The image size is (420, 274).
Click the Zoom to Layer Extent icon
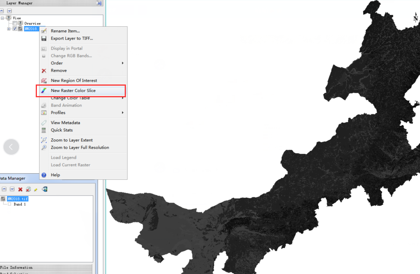point(44,140)
